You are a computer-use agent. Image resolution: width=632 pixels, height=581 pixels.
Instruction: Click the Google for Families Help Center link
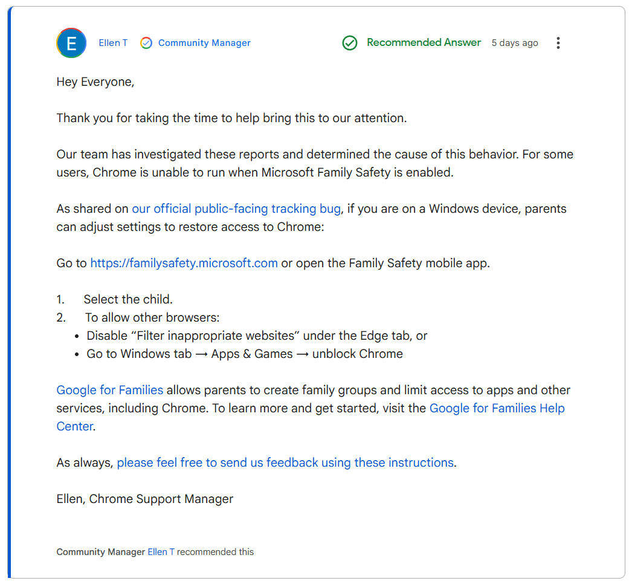[x=497, y=408]
